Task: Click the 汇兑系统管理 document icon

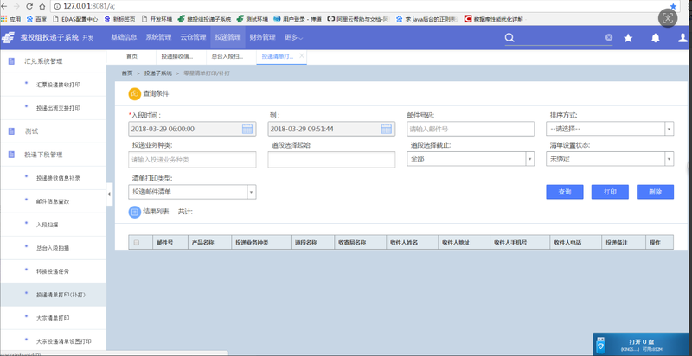Action: pyautogui.click(x=11, y=61)
